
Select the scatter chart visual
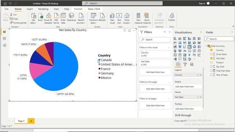185,47
